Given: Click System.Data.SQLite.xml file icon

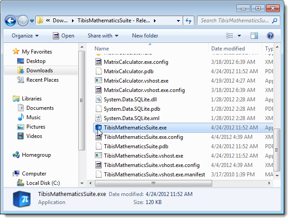Looking at the screenshot, I should (98, 118).
